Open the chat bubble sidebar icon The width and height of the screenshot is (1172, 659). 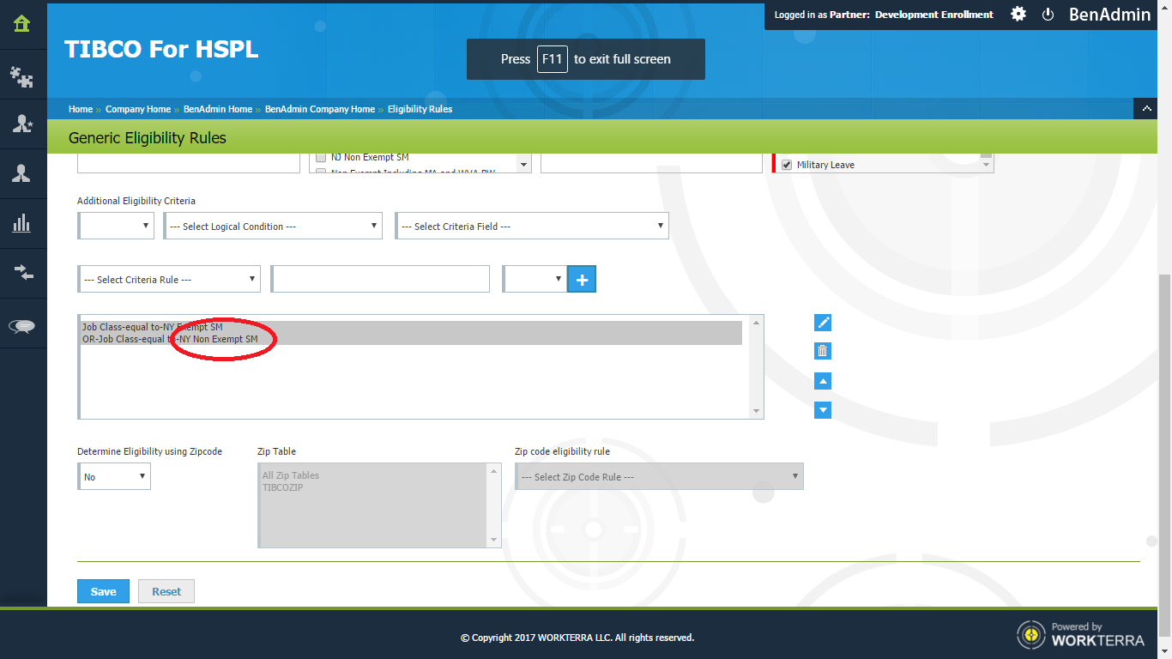22,326
